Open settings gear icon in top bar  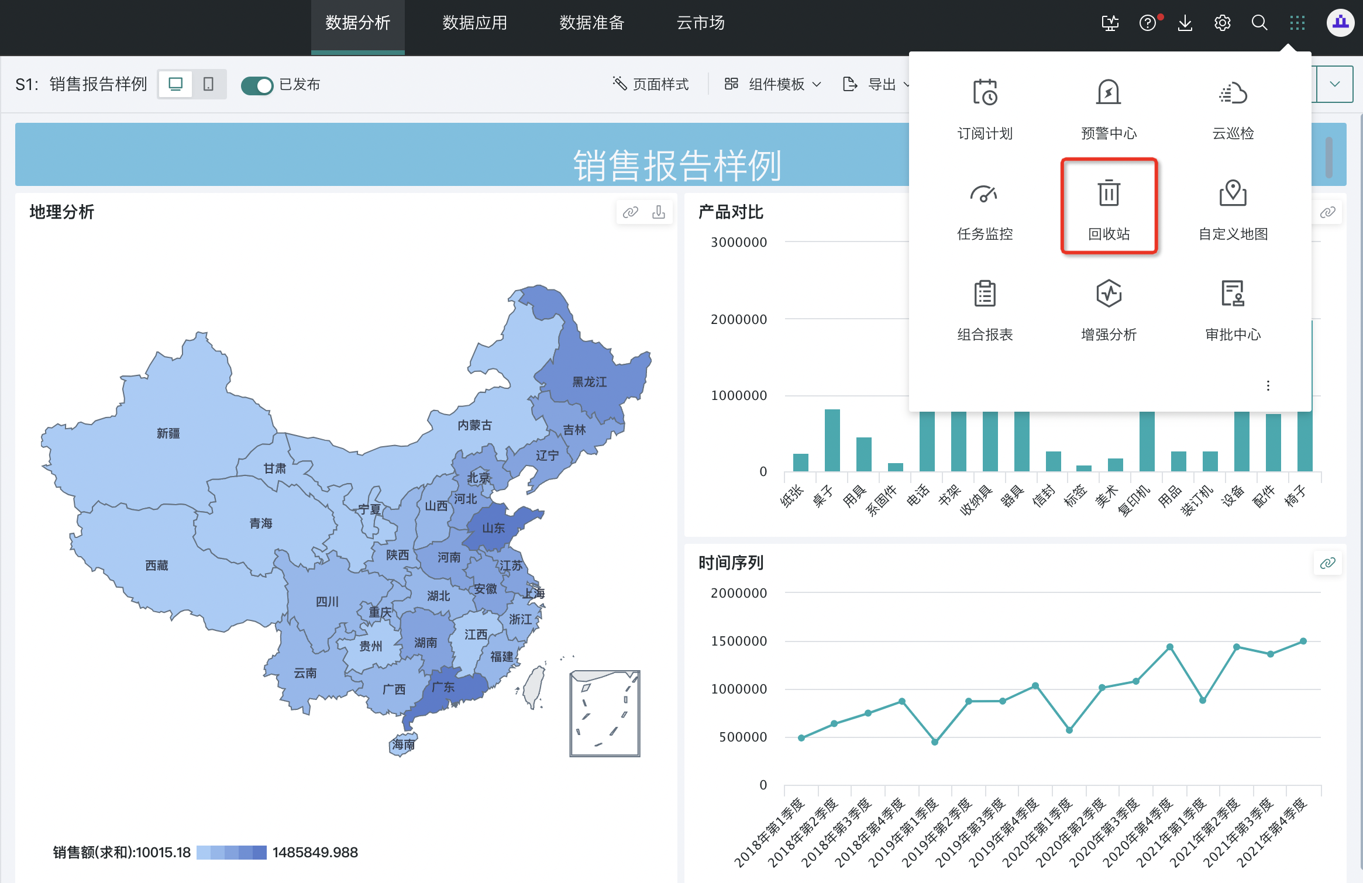pyautogui.click(x=1222, y=23)
